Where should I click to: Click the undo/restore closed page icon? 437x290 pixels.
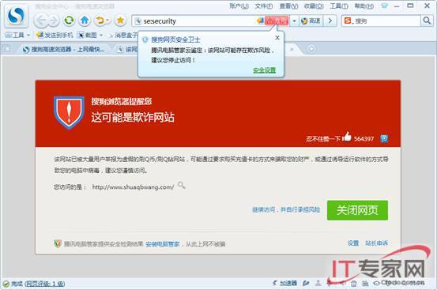101,21
